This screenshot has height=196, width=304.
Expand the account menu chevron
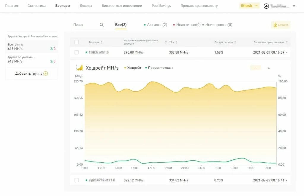[x=294, y=6]
